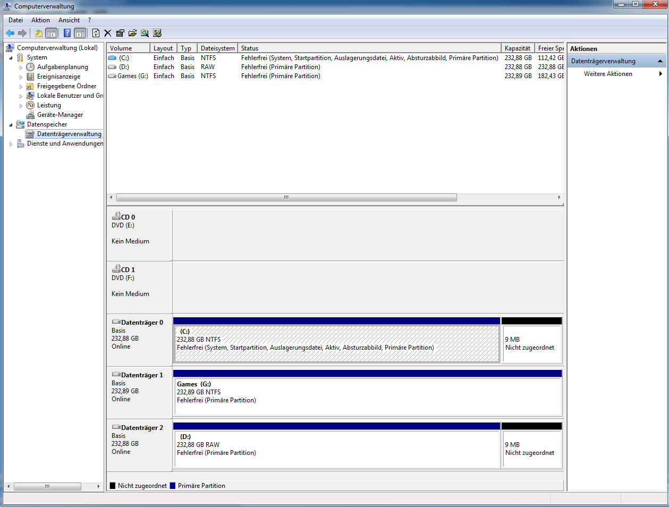The width and height of the screenshot is (669, 507).
Task: Click the Datenträger 2 disk icon
Action: point(116,427)
